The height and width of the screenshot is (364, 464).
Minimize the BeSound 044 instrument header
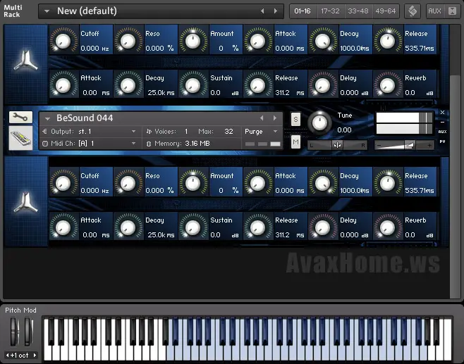tap(442, 122)
